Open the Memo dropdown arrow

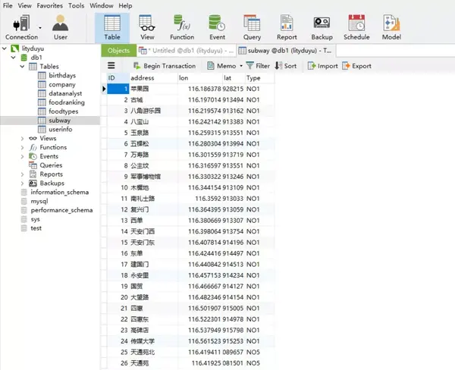pos(241,66)
